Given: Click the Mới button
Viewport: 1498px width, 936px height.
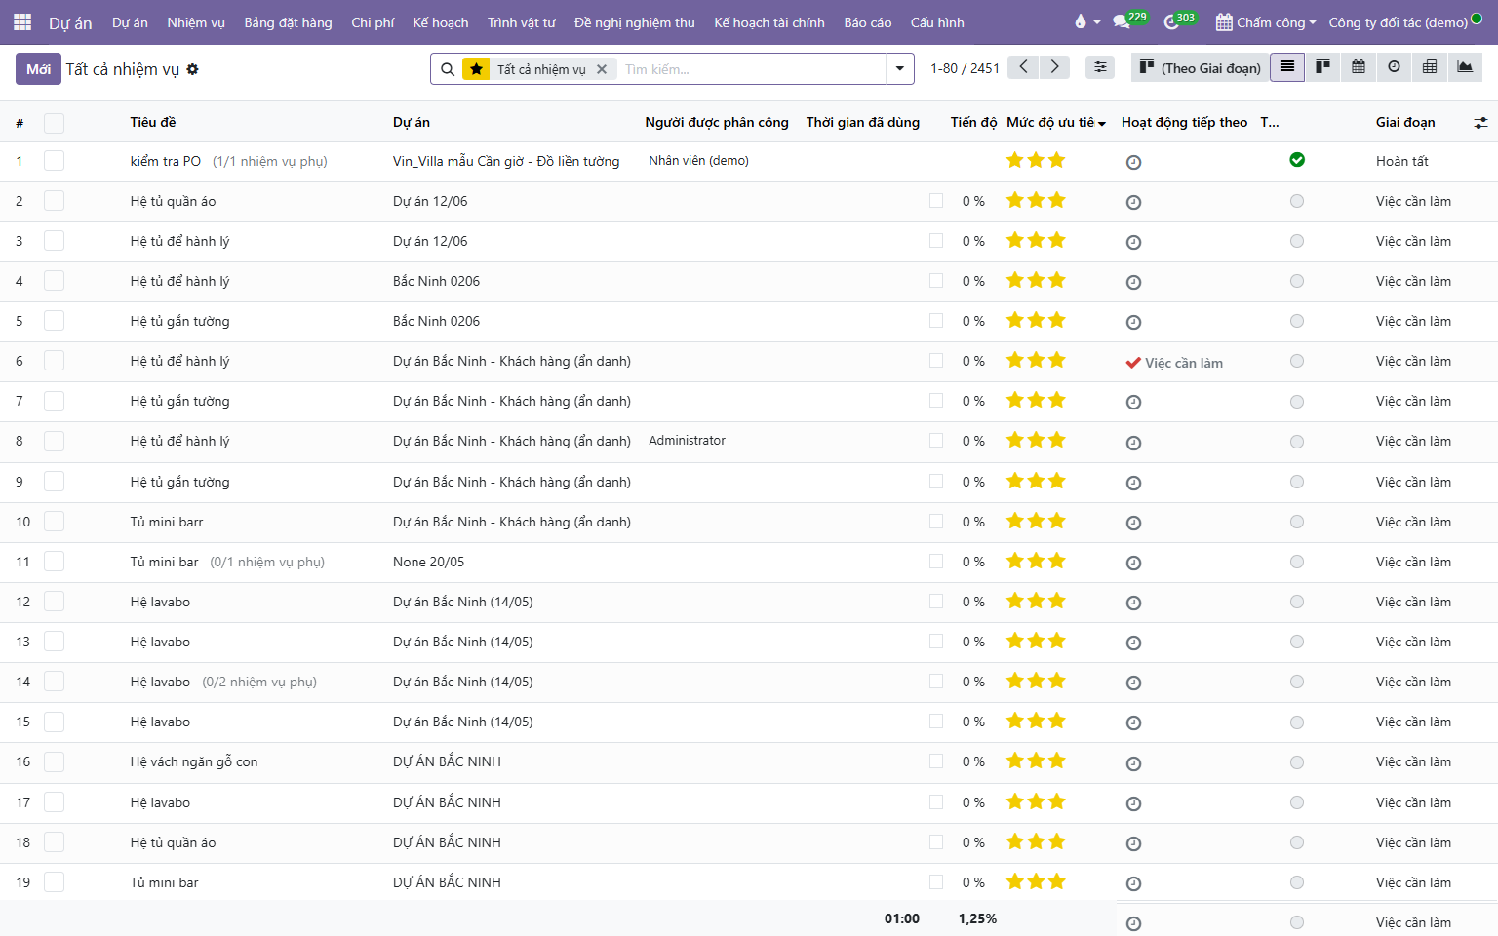Looking at the screenshot, I should pyautogui.click(x=38, y=69).
